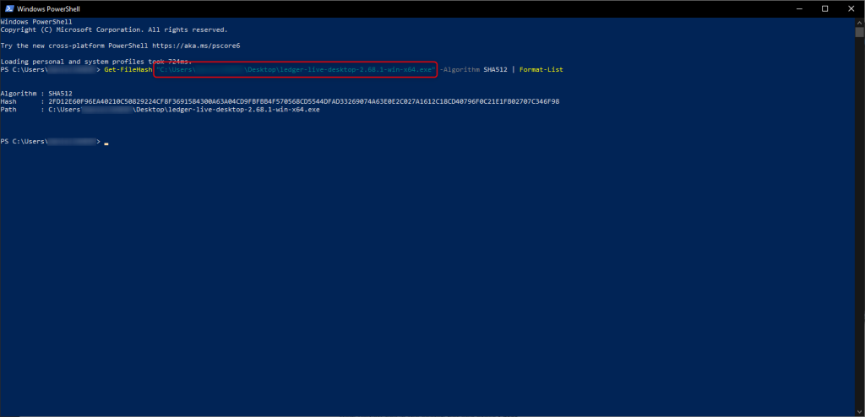Click the Algorithm output label
The image size is (865, 417).
click(x=18, y=93)
